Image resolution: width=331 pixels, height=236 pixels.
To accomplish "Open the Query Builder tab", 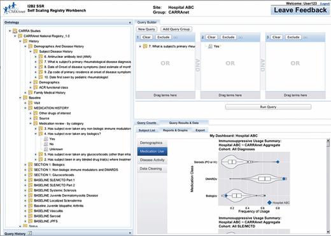I will pos(147,22).
